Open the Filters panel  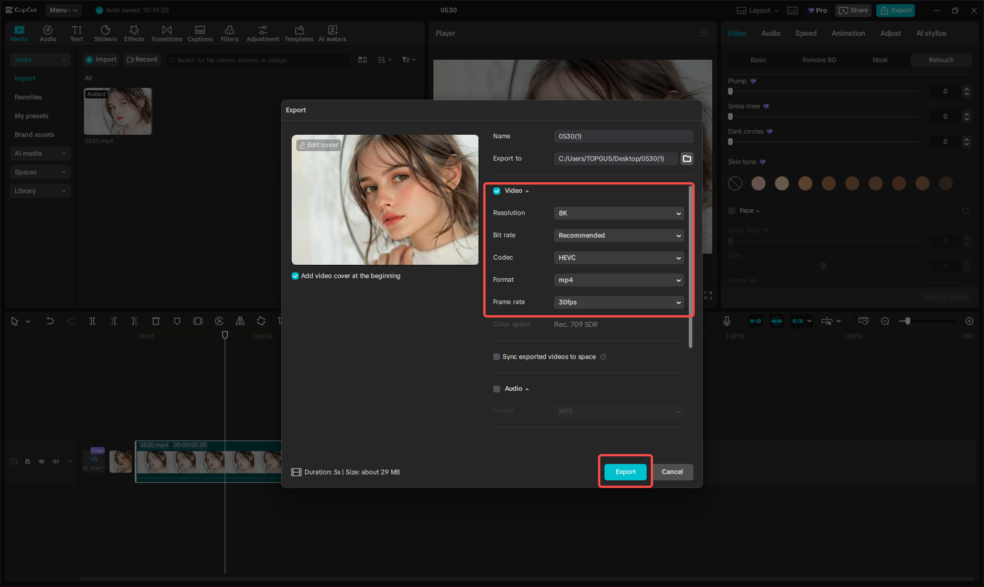229,32
